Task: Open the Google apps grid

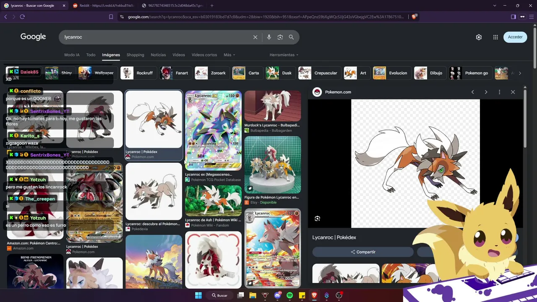Action: 495,37
